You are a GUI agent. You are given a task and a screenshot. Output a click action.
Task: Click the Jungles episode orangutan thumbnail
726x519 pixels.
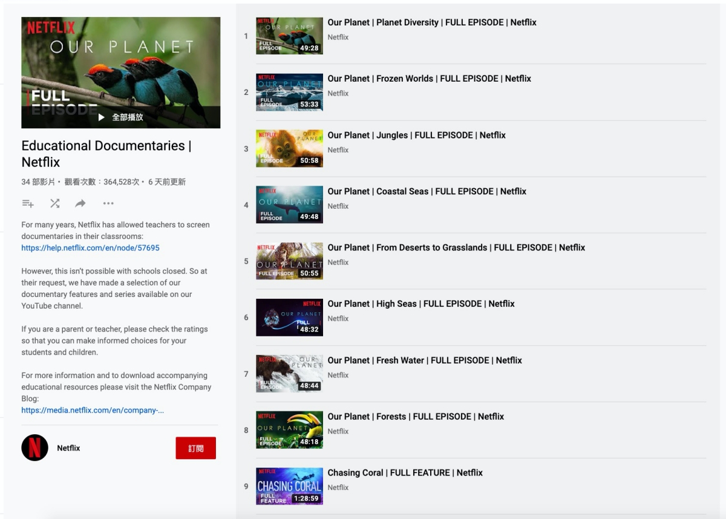[x=289, y=148]
